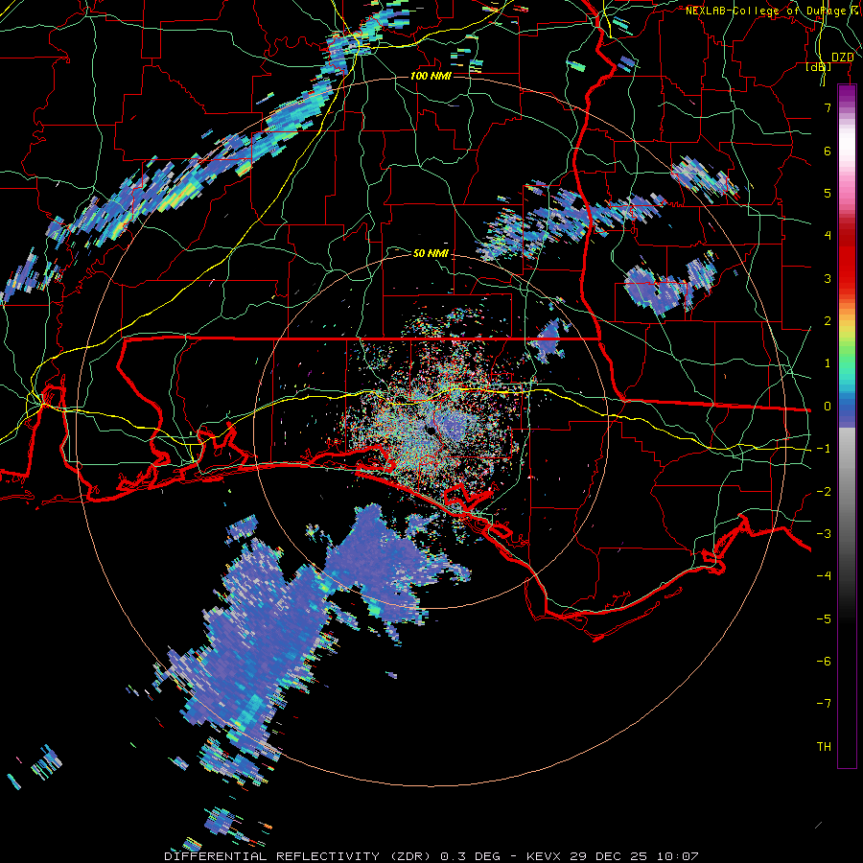Click the '7' value on the color scale
The width and height of the screenshot is (863, 863).
tap(828, 108)
